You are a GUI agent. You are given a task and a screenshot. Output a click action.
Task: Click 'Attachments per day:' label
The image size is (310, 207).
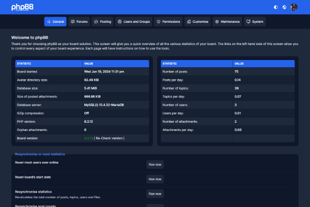(178, 130)
